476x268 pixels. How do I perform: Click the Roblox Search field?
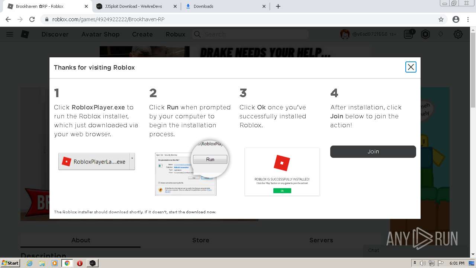click(250, 34)
